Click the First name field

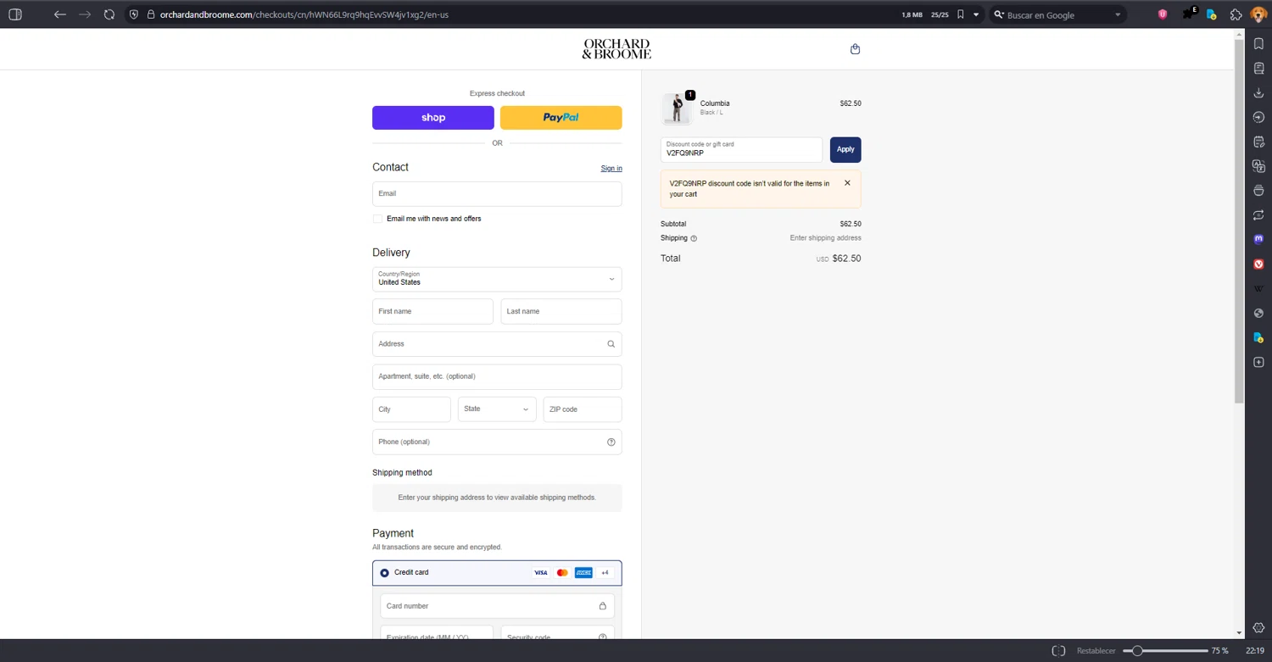pos(432,311)
